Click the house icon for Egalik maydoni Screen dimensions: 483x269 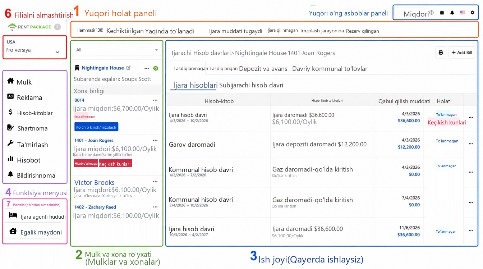13,231
